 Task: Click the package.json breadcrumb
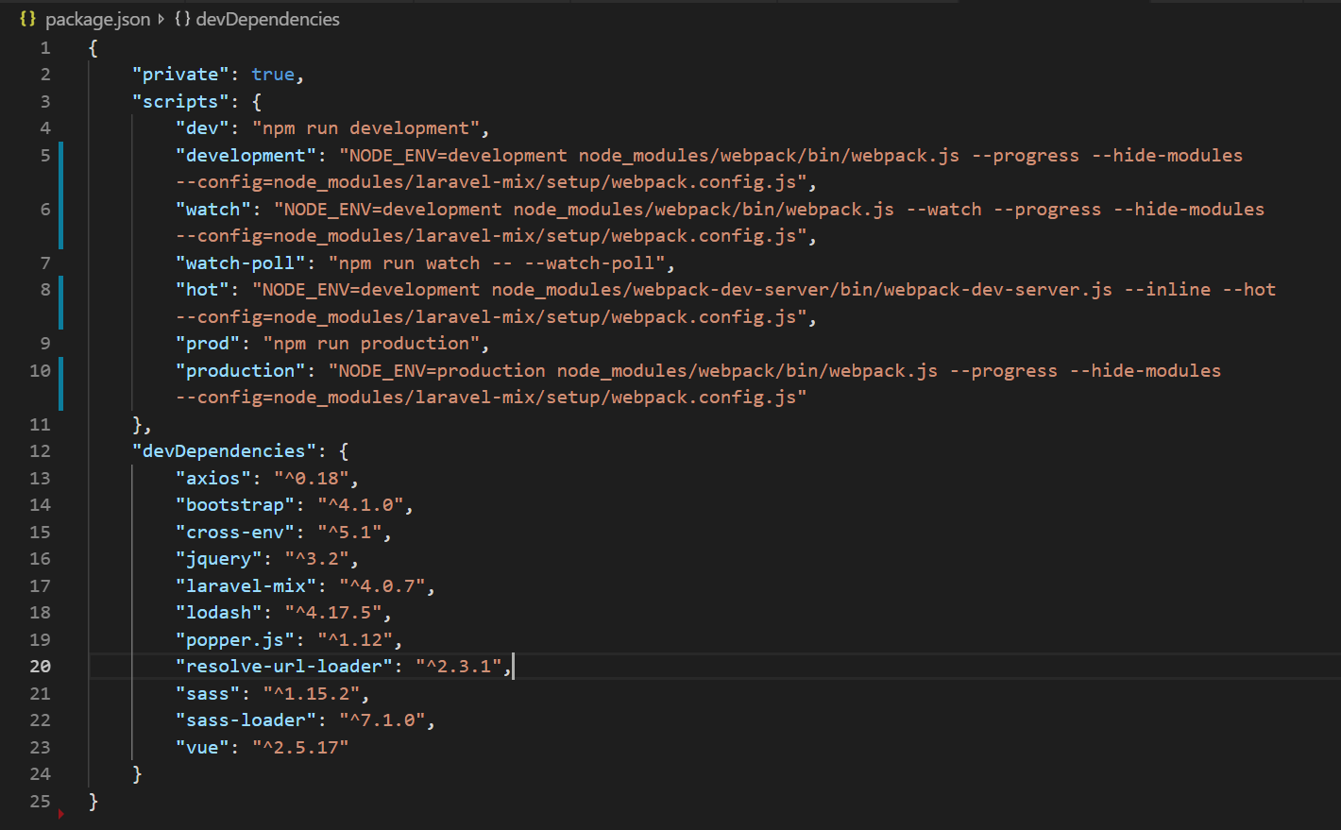tap(97, 19)
